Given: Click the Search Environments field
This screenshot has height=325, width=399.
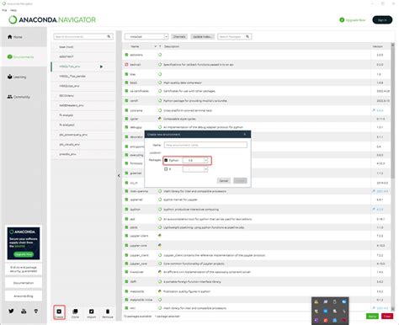Looking at the screenshot, I should (x=83, y=36).
